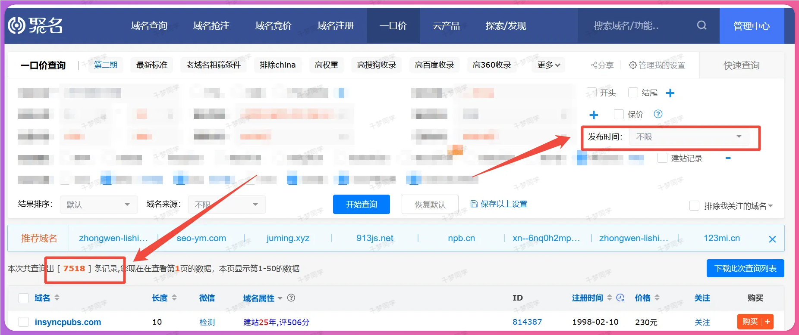Click the plus icon next to 结尾

pyautogui.click(x=670, y=93)
